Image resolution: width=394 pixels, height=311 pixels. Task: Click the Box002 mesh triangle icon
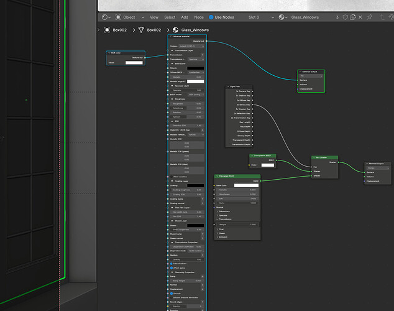141,30
